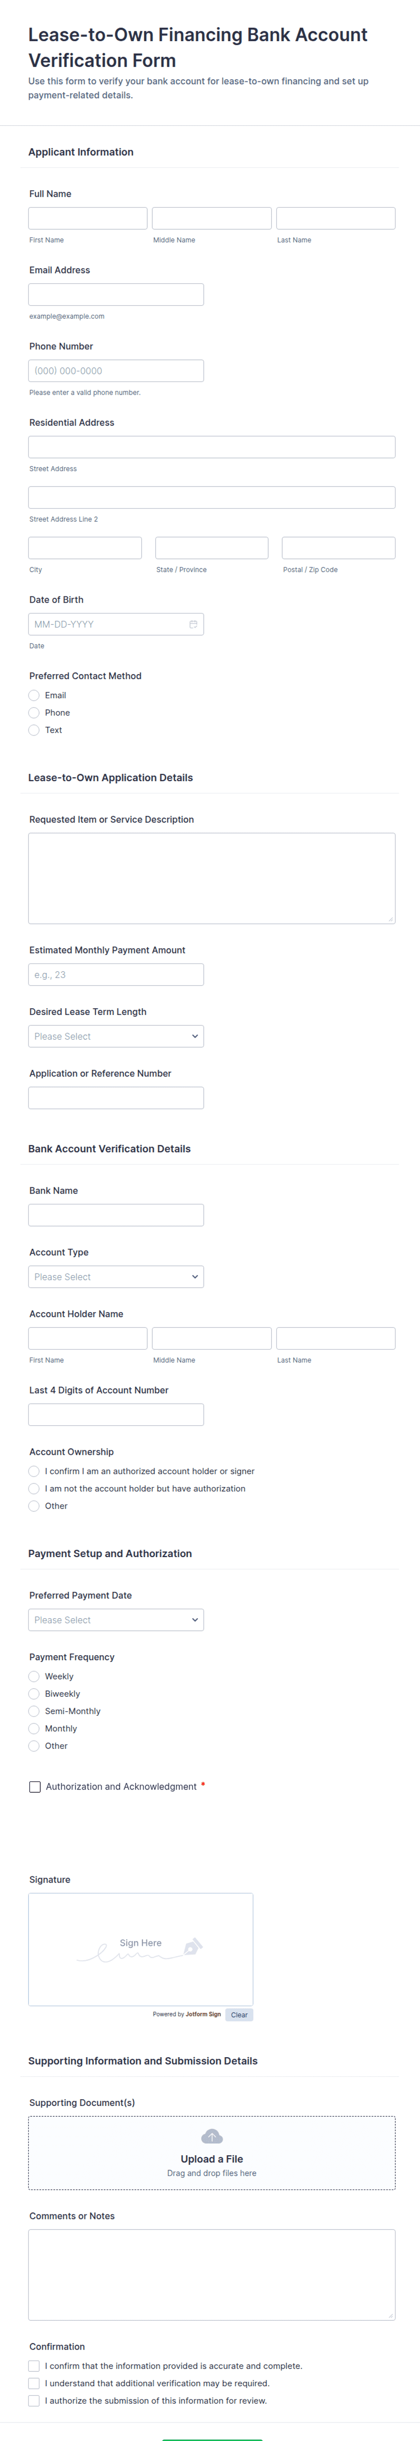
Task: Click the Bank Name text field
Action: tap(116, 1216)
